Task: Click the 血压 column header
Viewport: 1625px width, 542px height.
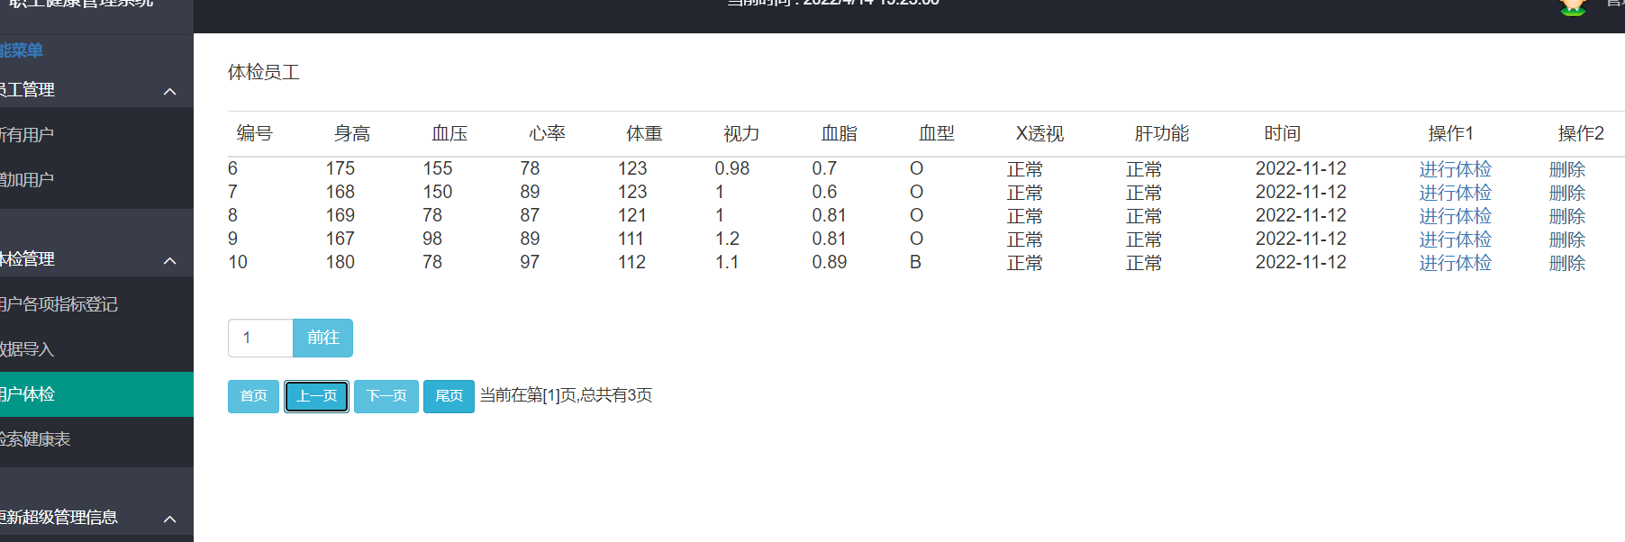Action: click(449, 133)
